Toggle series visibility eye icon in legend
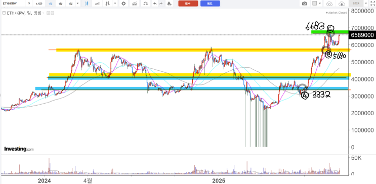376x184 pixels. [x=48, y=14]
